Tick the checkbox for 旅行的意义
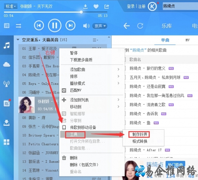 (x=125, y=68)
